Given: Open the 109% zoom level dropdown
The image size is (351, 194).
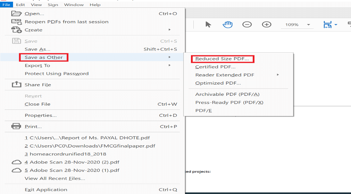Looking at the screenshot, I should 309,25.
